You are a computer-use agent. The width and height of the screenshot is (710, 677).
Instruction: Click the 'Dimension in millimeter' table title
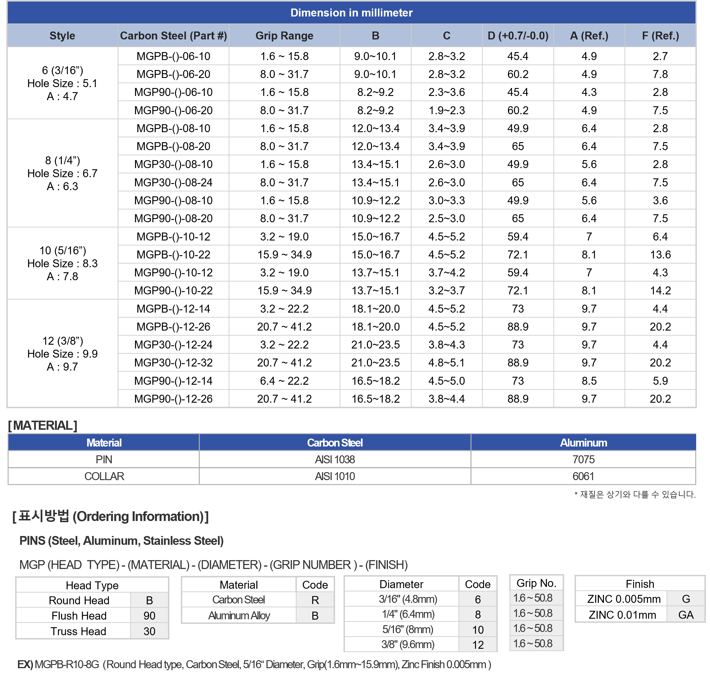351,13
